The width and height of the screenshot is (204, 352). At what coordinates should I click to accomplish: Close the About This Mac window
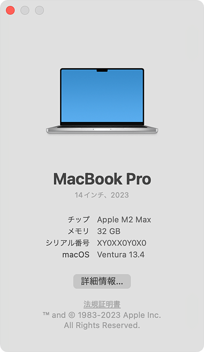pyautogui.click(x=10, y=10)
